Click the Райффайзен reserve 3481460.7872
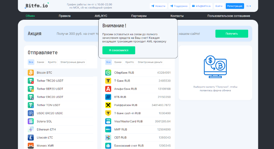Screen dimensions: 274x149 [161, 105]
